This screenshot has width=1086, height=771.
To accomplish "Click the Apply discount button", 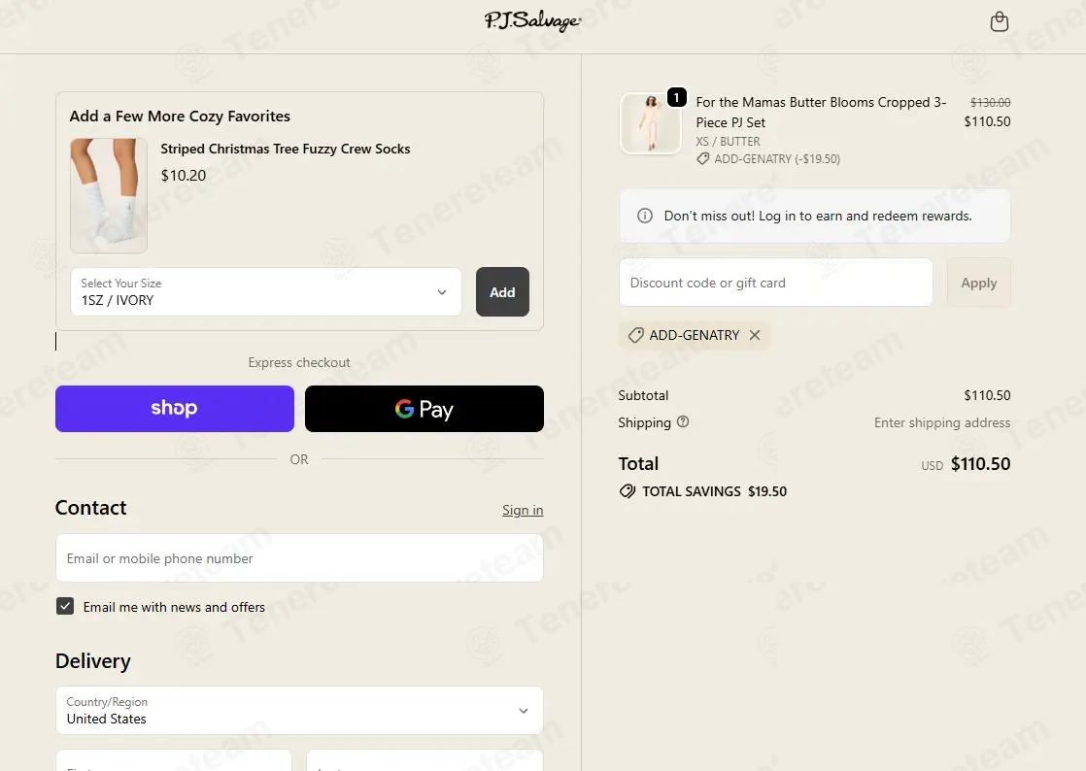I will tap(978, 283).
